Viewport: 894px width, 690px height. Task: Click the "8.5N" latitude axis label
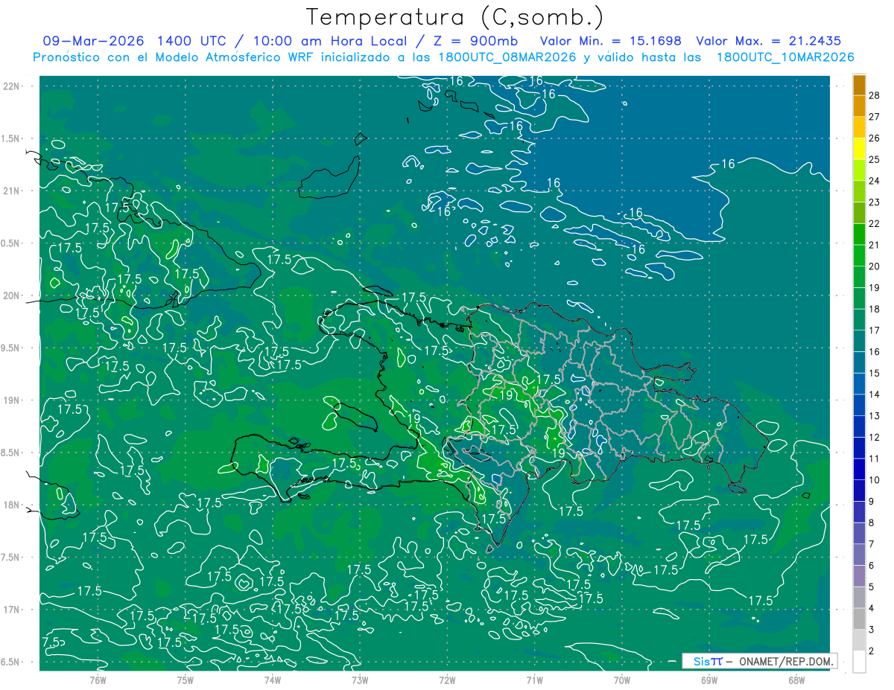pyautogui.click(x=10, y=453)
